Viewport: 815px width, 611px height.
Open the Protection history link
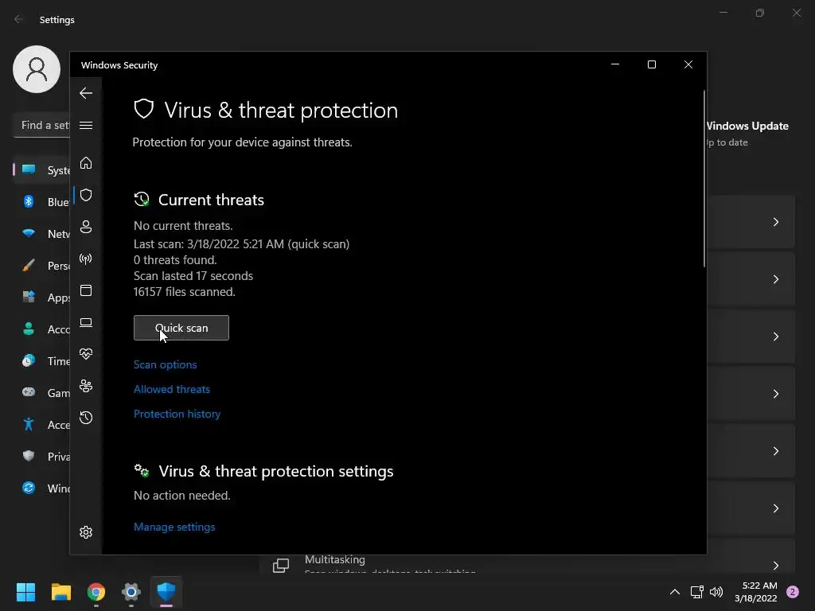177,414
